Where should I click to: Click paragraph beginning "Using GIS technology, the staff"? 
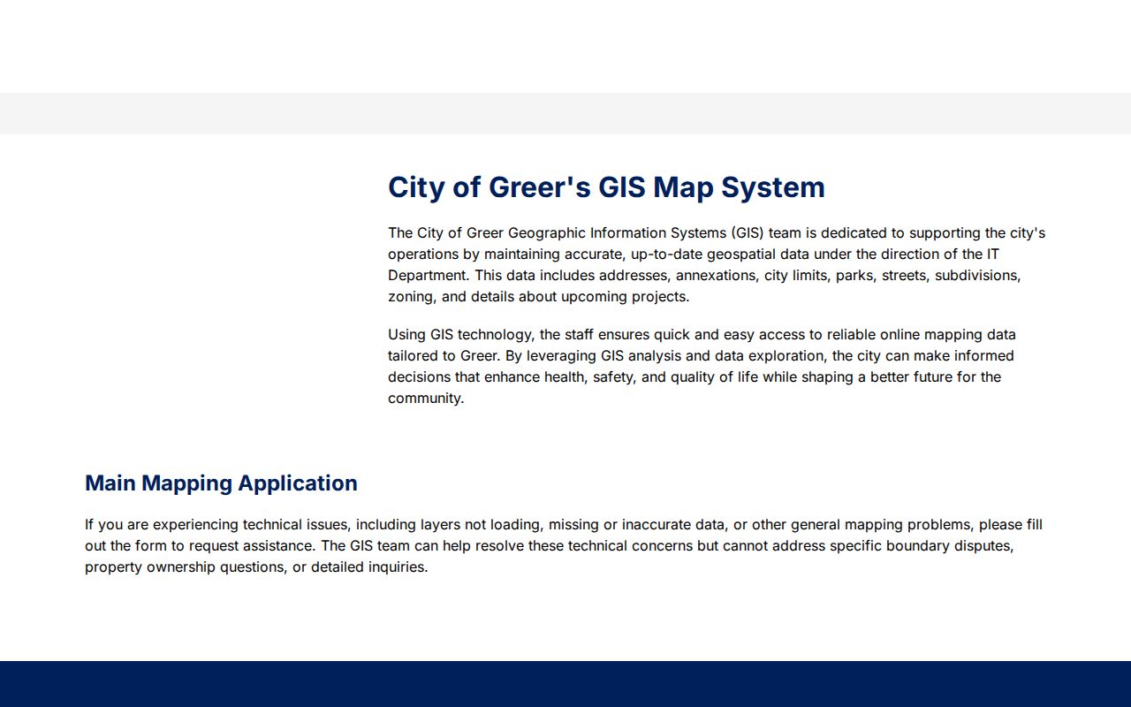click(x=702, y=367)
